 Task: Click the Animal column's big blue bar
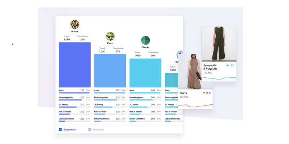75,65
